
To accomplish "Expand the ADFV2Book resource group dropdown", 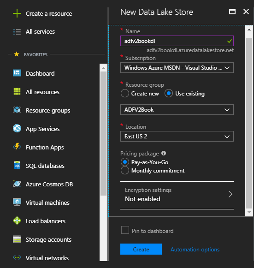I will tap(177, 110).
